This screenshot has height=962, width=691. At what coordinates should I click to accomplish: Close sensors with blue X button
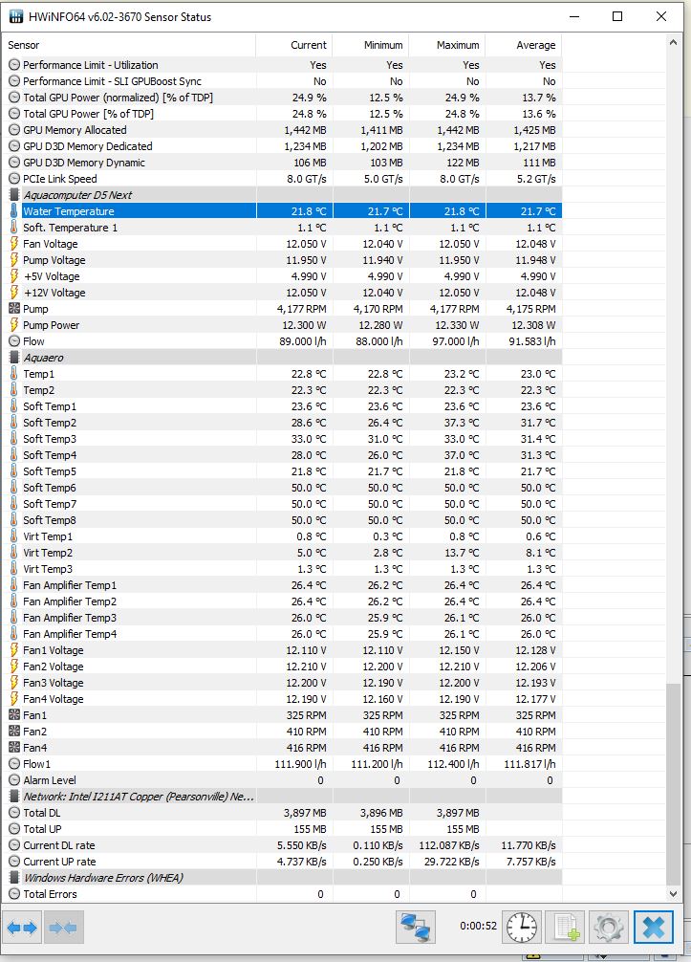[653, 927]
